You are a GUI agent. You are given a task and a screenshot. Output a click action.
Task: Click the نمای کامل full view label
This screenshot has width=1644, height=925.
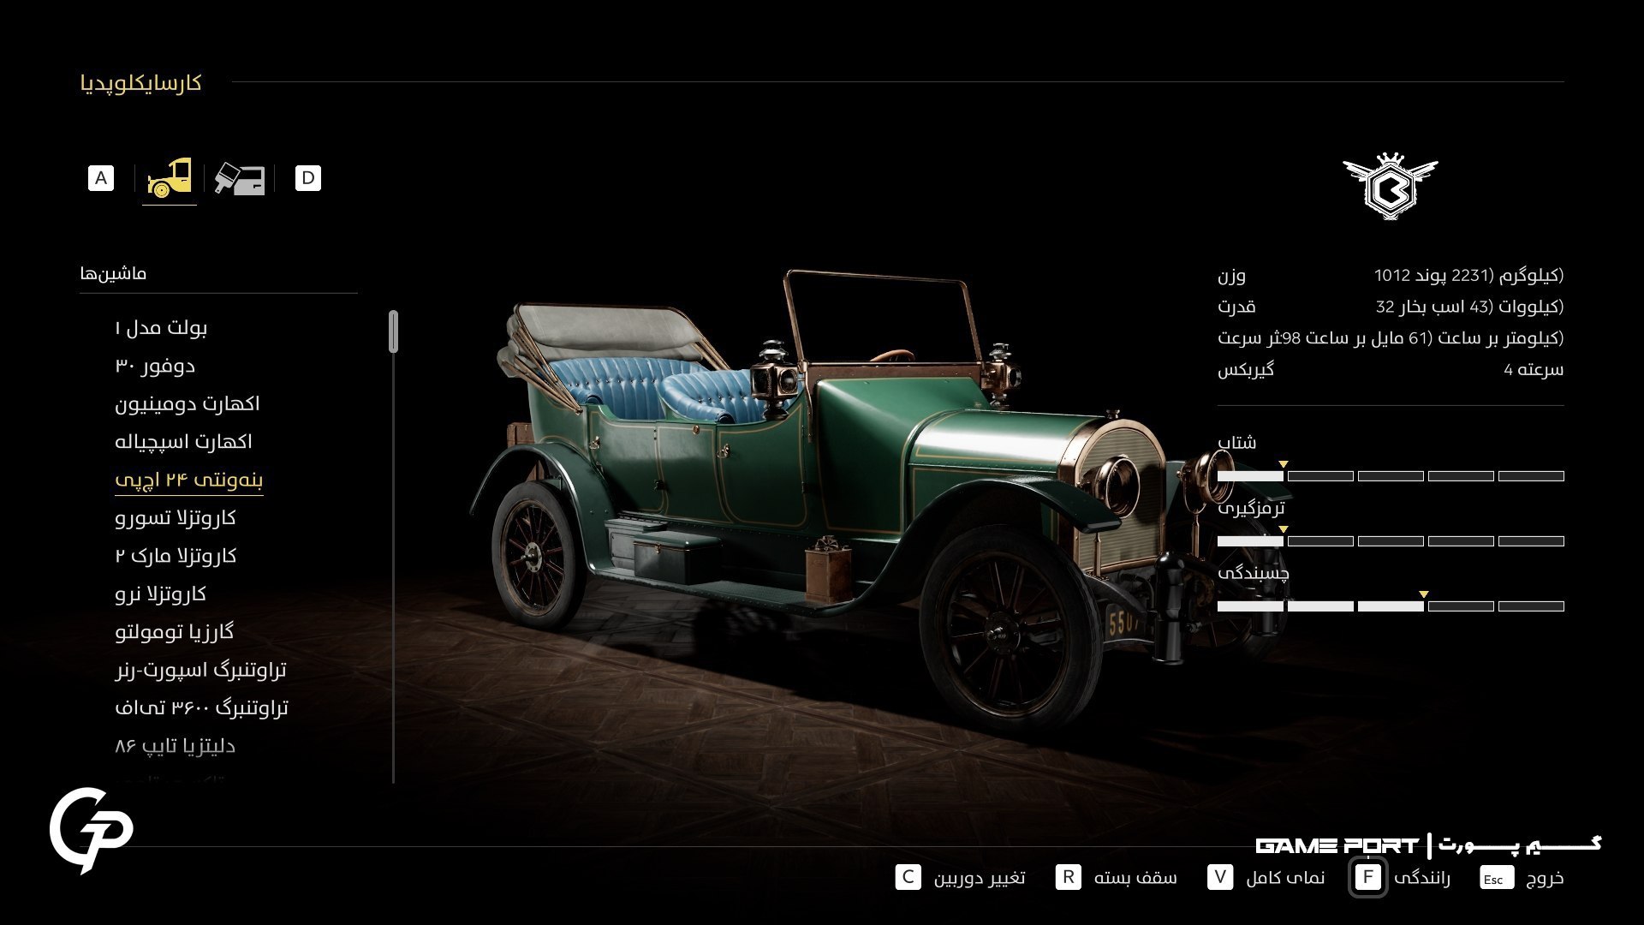[x=1286, y=878]
